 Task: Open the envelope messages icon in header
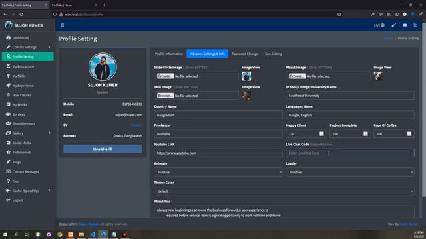point(405,25)
